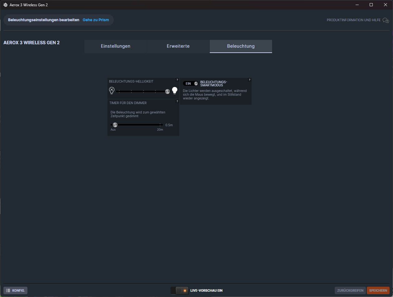Screen dimensions: 393x297
Task: Click the bright bulb icon at brightness maximum
Action: (x=175, y=90)
